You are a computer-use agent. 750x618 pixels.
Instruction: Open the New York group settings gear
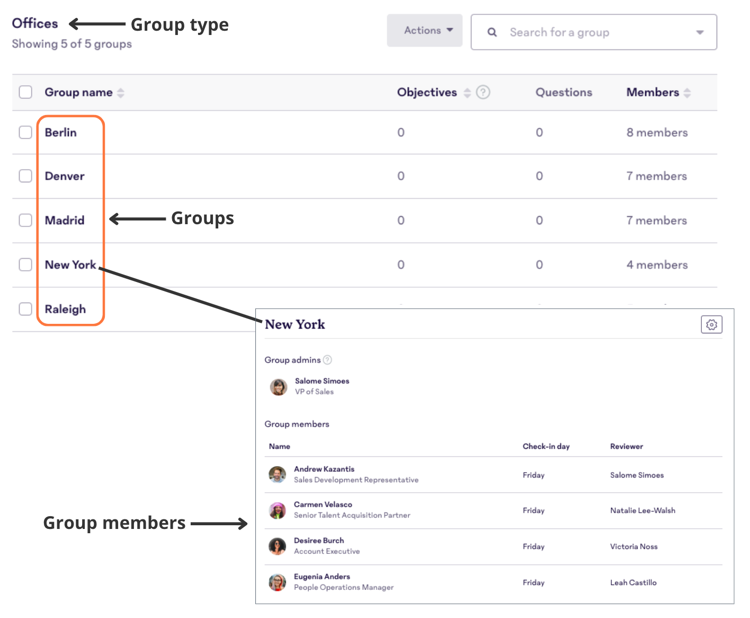(711, 324)
